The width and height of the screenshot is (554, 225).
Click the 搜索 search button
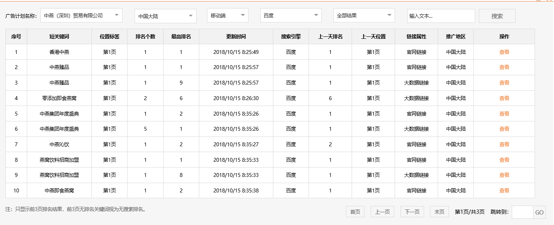497,16
